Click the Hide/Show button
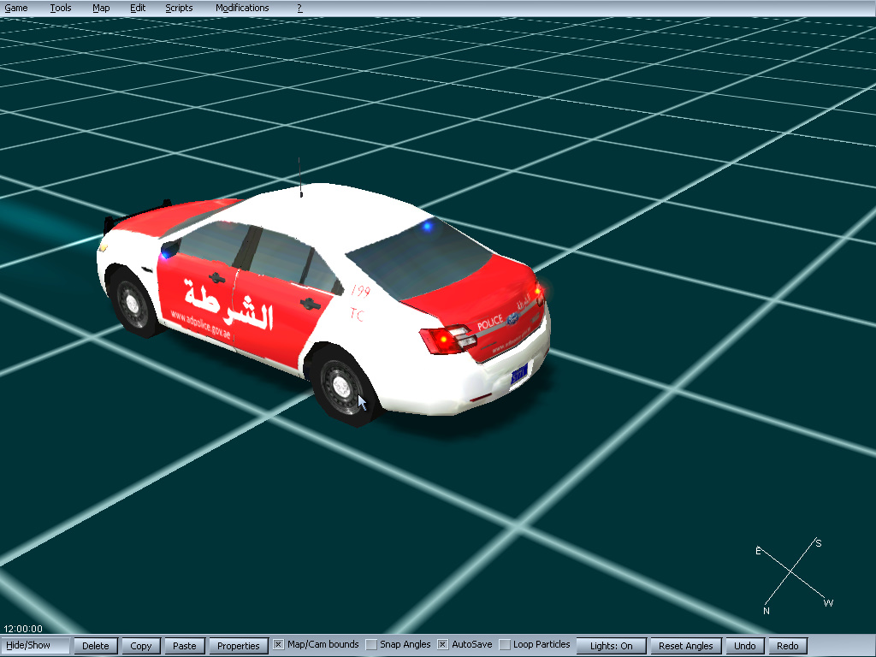This screenshot has height=657, width=876. pyautogui.click(x=36, y=646)
